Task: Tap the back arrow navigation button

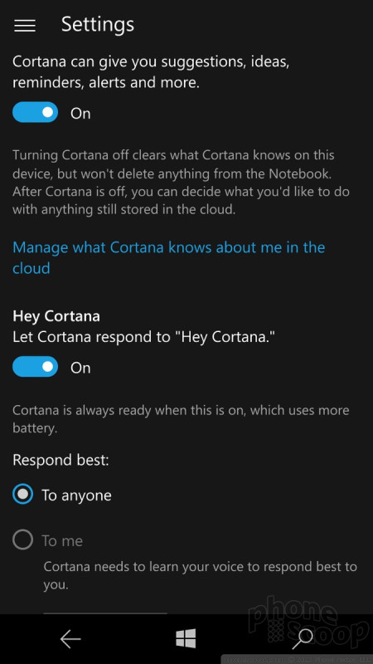Action: [x=70, y=638]
